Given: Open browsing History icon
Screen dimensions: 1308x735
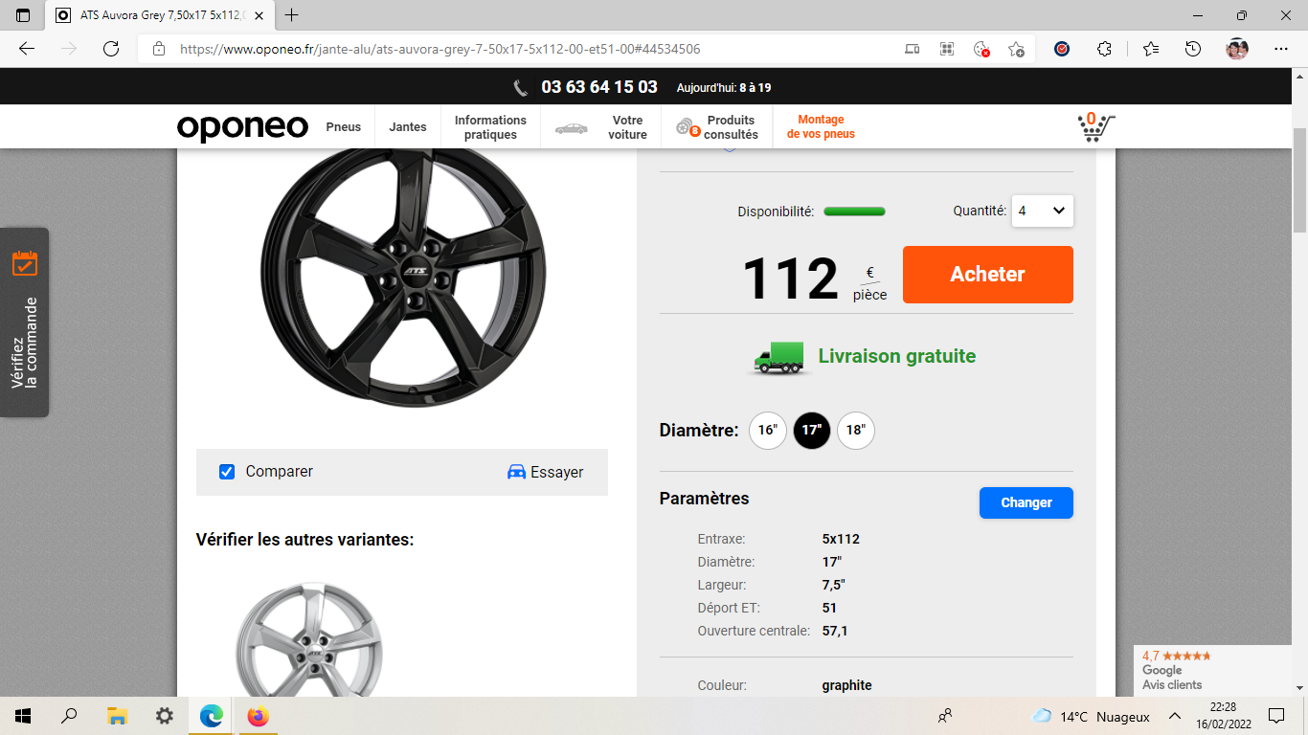Looking at the screenshot, I should coord(1193,49).
